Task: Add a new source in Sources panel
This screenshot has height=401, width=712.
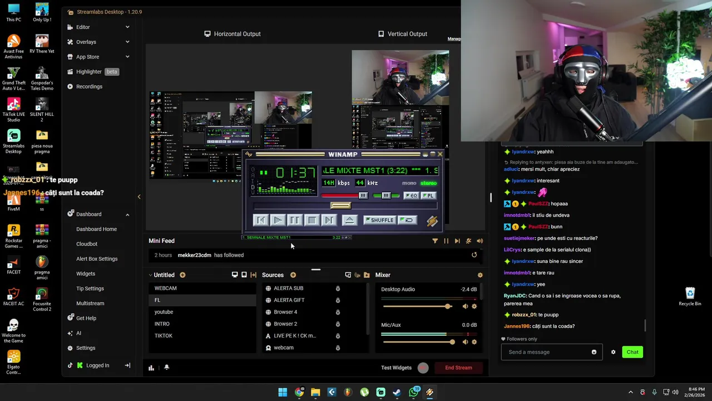Action: (293, 275)
